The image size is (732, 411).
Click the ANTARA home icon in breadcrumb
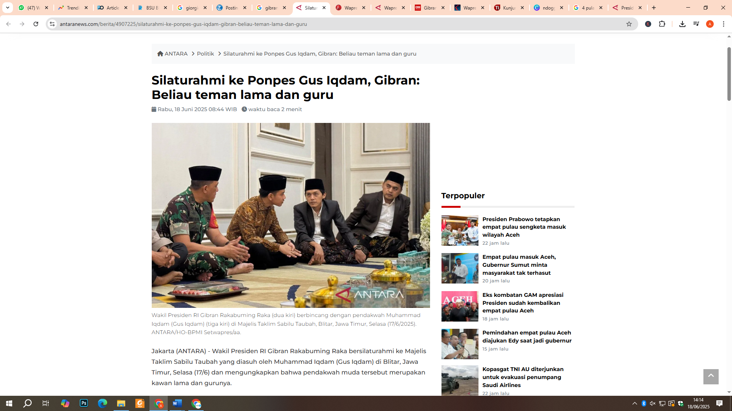click(x=161, y=54)
